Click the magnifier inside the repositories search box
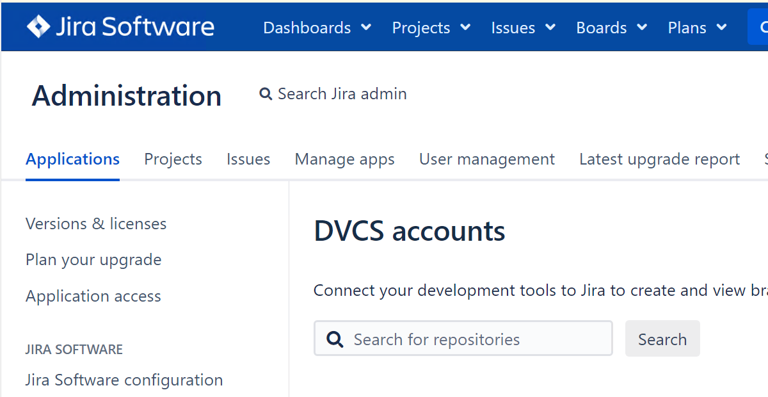The width and height of the screenshot is (768, 397). tap(333, 339)
